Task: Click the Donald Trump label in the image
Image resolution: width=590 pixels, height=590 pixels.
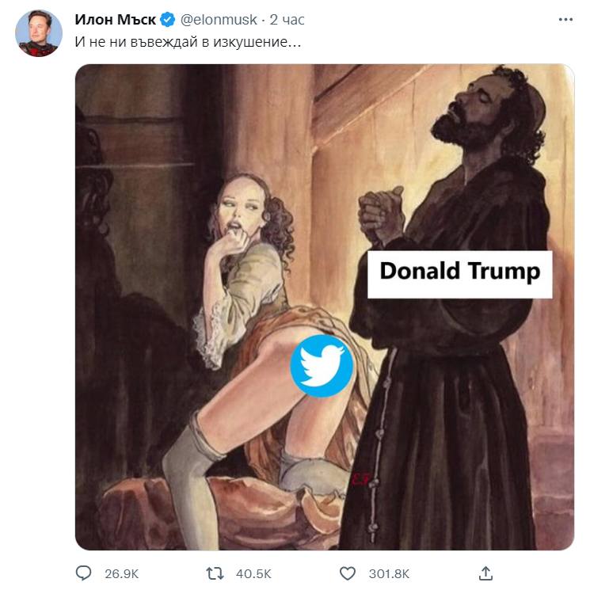Action: pos(459,271)
